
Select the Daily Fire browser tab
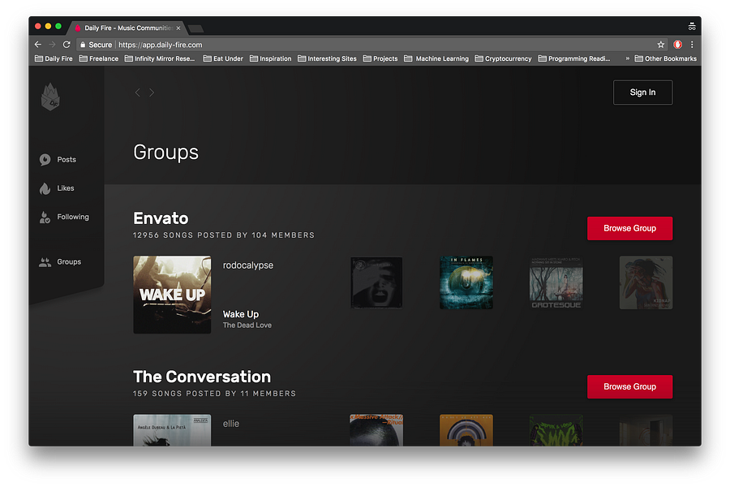[127, 28]
